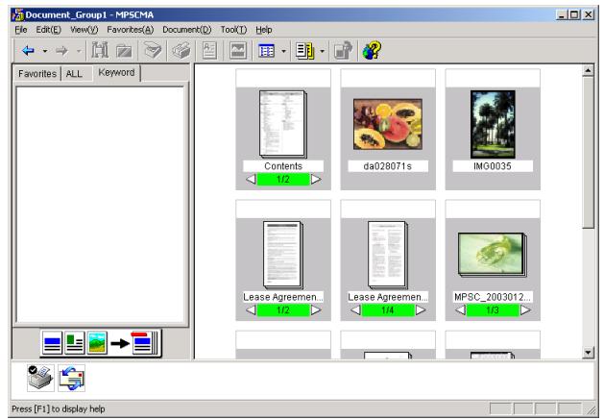Screen dimensions: 604x420
Task: Click the printer with checkmark icon
Action: (40, 378)
